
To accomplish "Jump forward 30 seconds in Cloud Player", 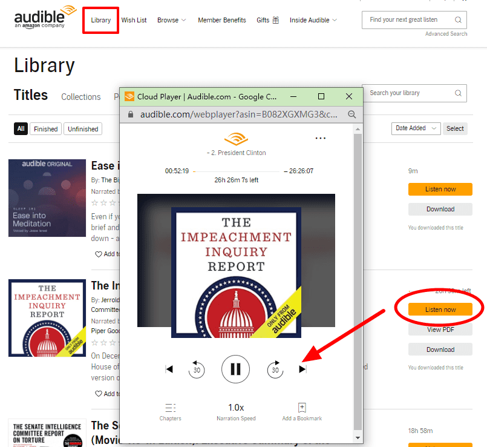I will point(275,369).
